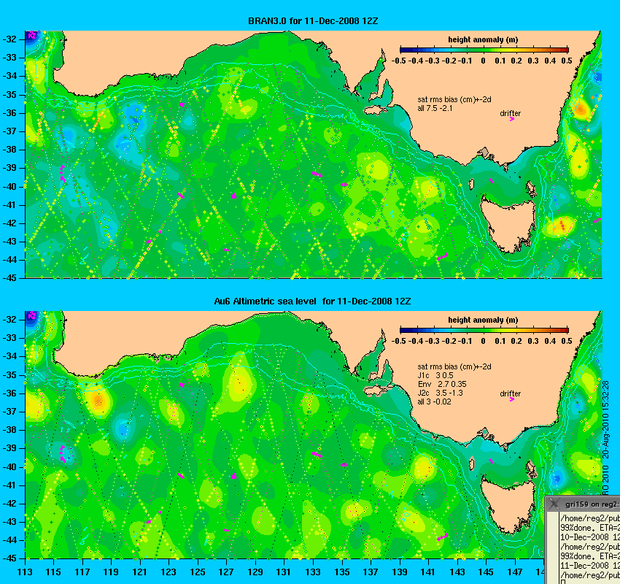
Task: Click latitude label -41 on the Au6 panel
Action: click(x=10, y=485)
